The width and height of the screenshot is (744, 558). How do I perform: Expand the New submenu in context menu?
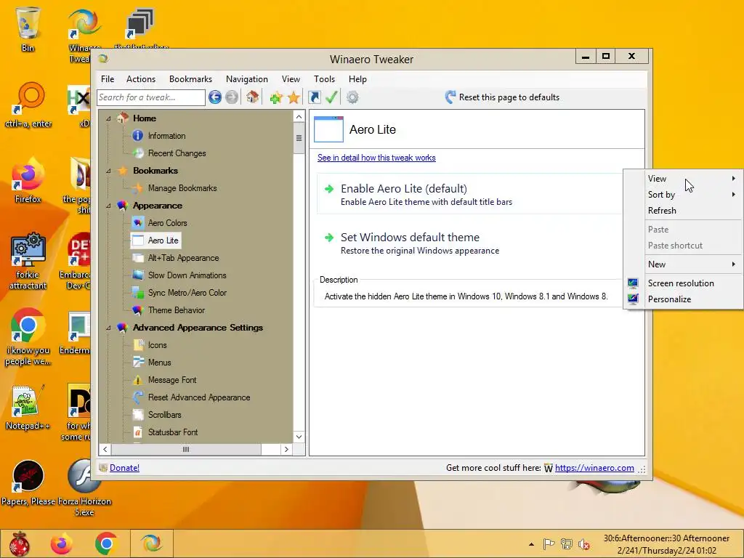point(693,264)
